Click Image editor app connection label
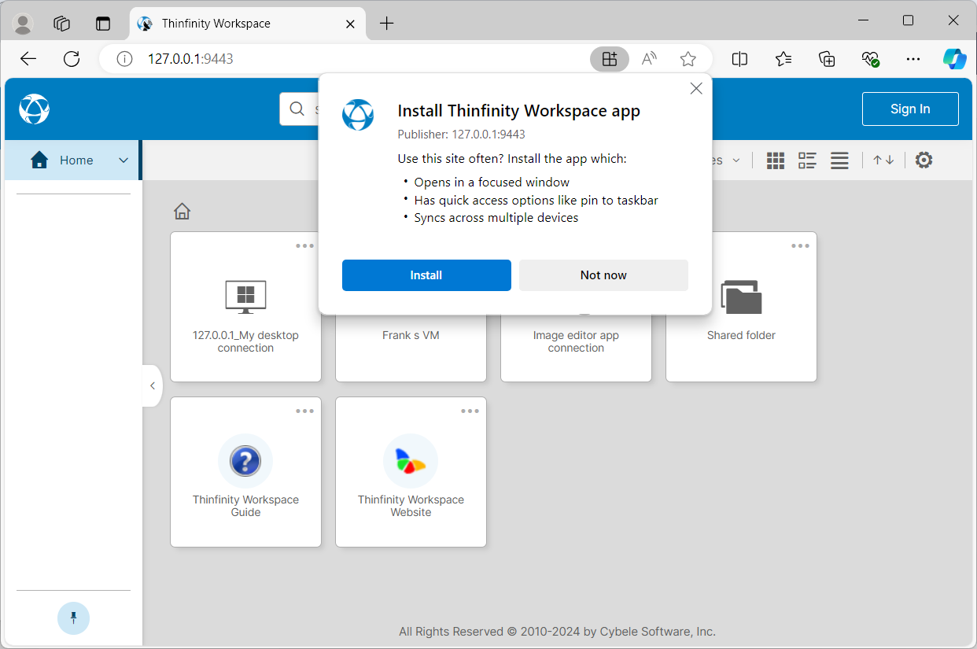The image size is (977, 649). coord(576,341)
